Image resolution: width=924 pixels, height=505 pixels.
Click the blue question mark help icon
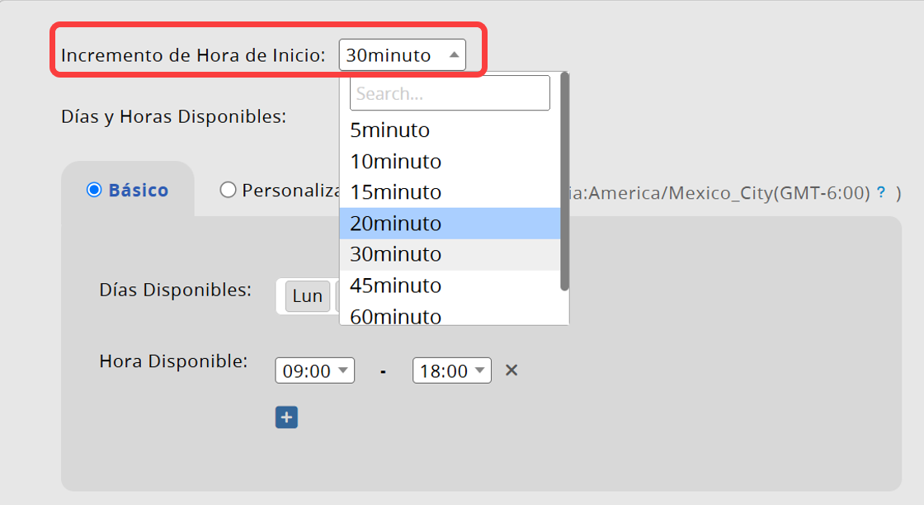tap(881, 192)
